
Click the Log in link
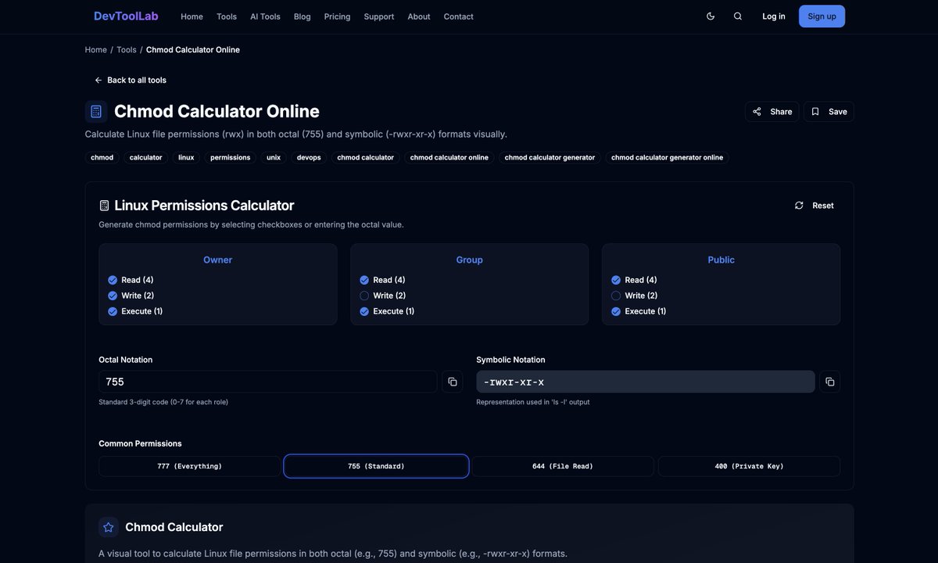(x=774, y=16)
